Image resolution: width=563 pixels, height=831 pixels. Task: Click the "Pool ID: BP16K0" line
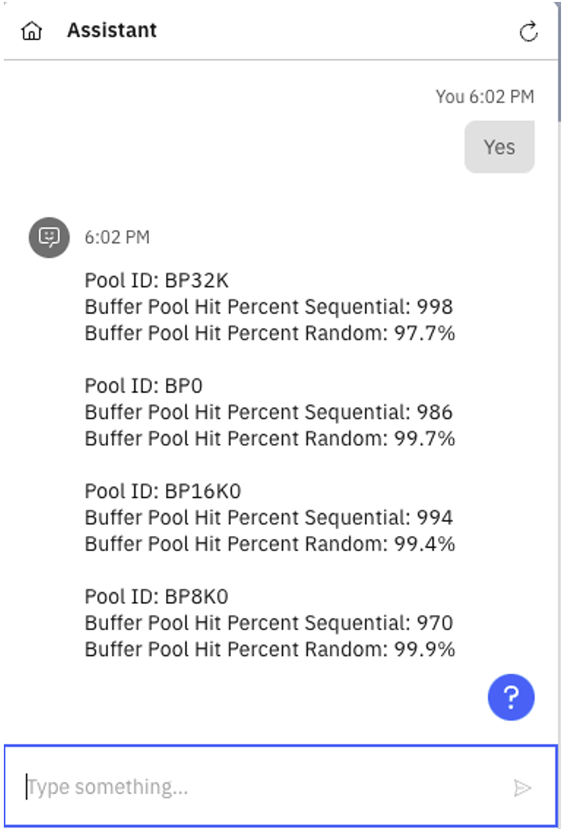(x=163, y=491)
